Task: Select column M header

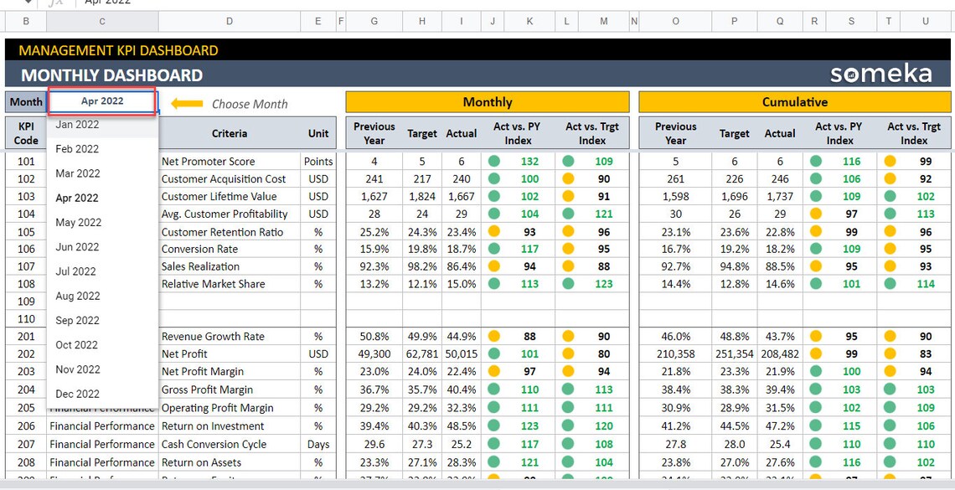Action: coord(603,21)
